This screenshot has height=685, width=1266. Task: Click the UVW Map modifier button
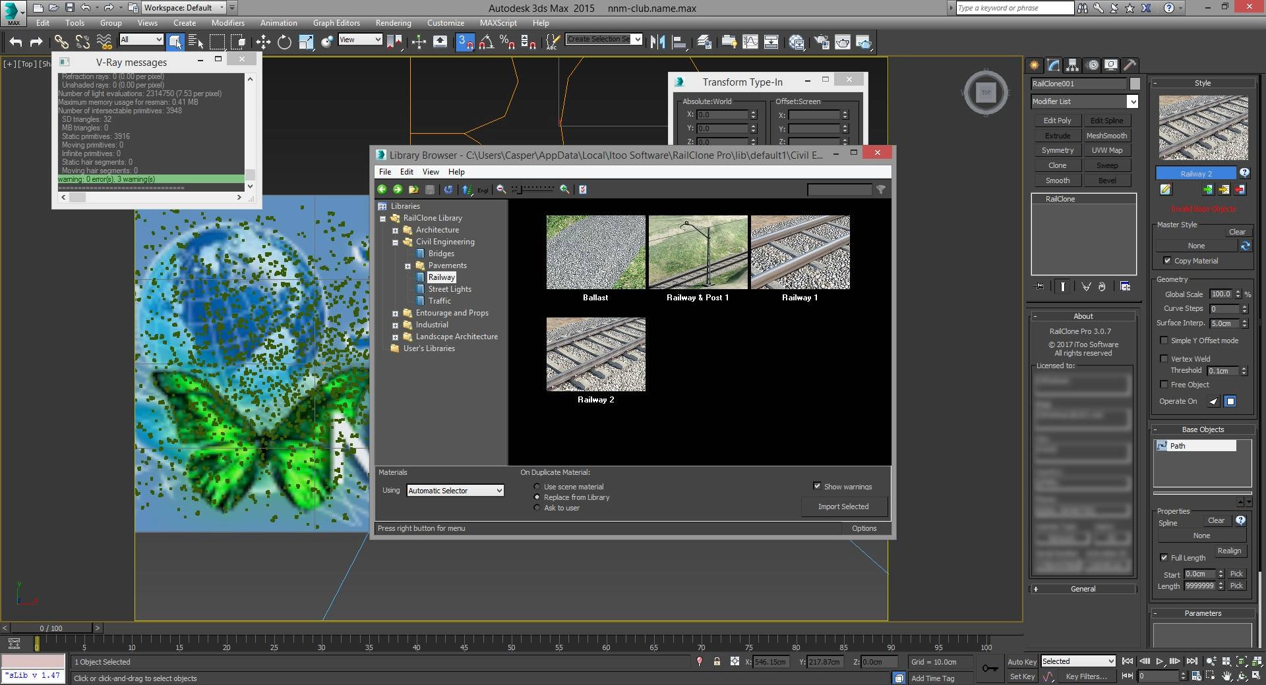coord(1107,150)
